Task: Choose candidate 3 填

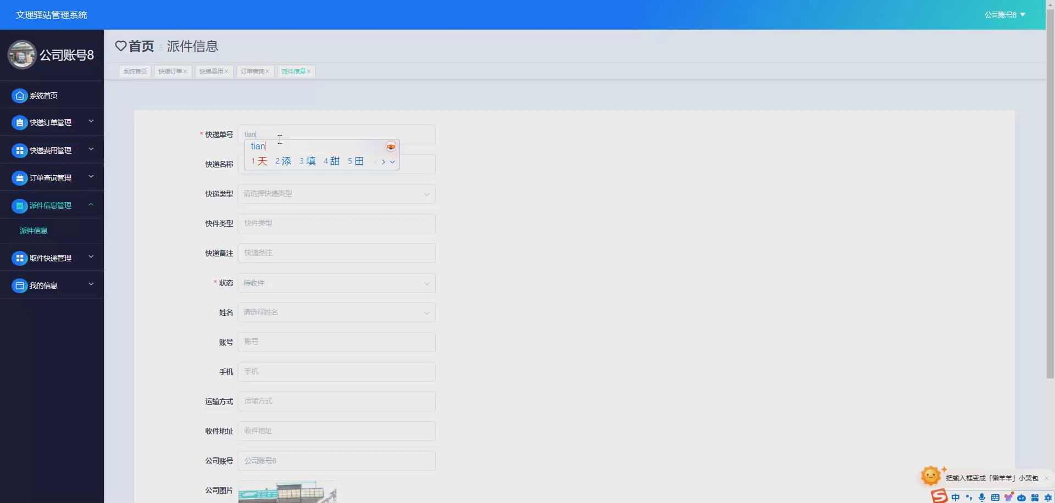Action: pos(307,161)
